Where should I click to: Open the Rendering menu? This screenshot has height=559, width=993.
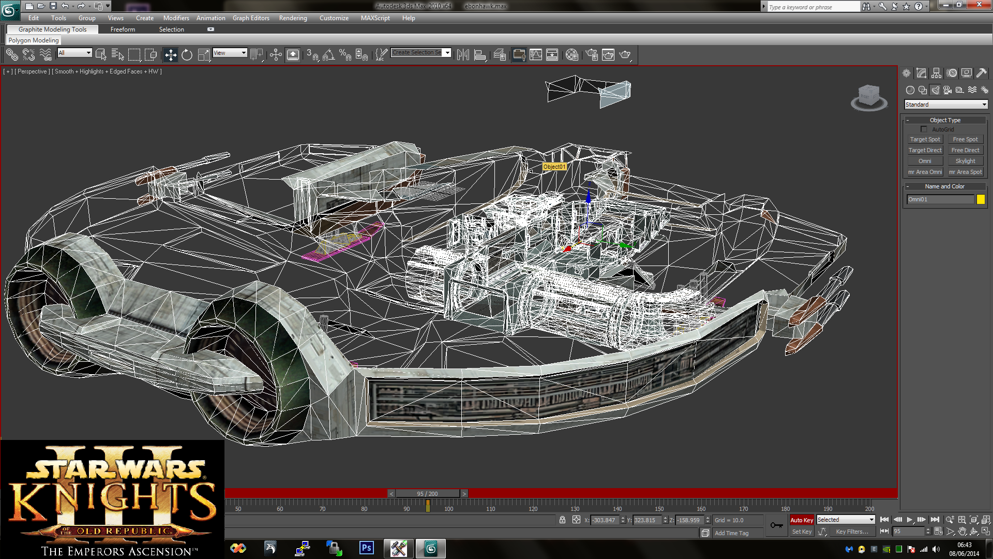[293, 18]
